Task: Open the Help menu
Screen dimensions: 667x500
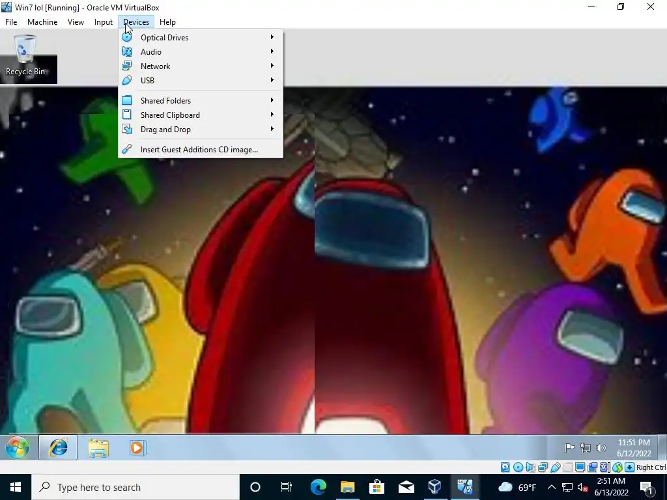Action: coord(167,22)
